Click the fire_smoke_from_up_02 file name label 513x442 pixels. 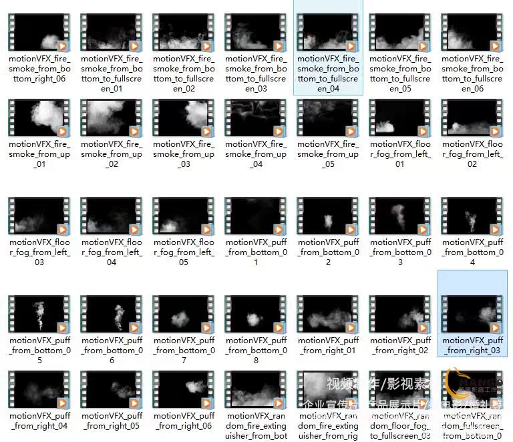tap(112, 154)
